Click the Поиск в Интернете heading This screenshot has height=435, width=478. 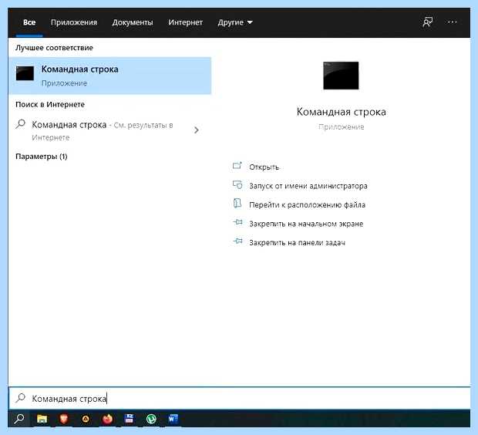[x=50, y=104]
